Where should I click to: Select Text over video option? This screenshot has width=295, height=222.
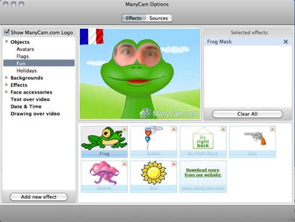click(30, 99)
